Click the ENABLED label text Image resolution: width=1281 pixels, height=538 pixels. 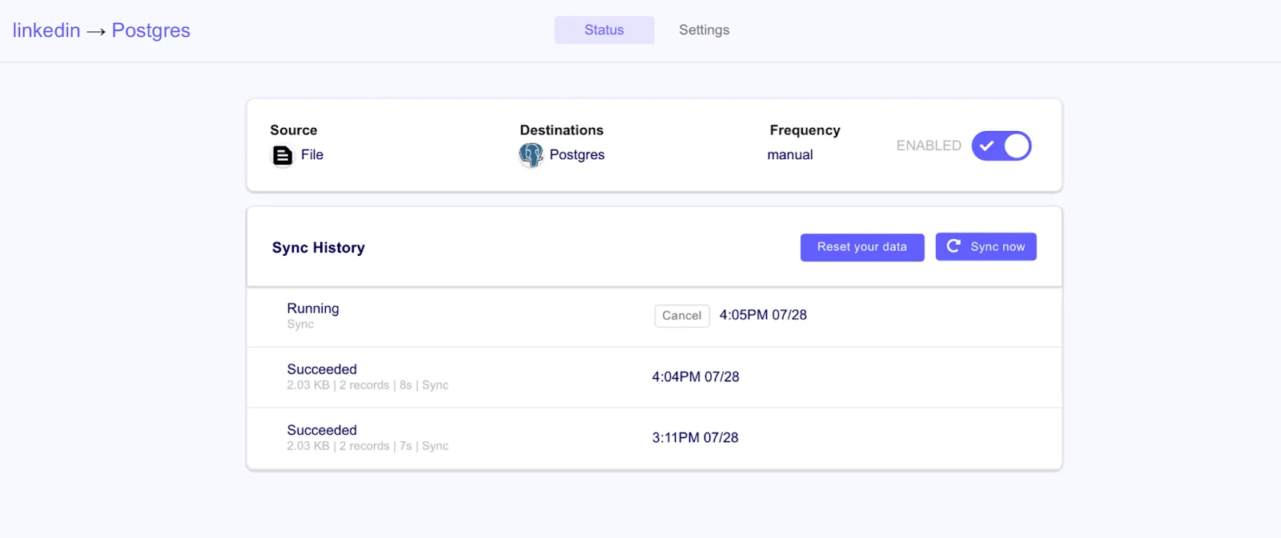click(x=929, y=145)
